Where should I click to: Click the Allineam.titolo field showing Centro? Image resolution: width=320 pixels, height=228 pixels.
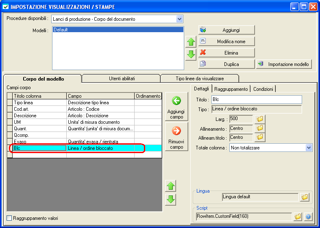click(x=242, y=137)
